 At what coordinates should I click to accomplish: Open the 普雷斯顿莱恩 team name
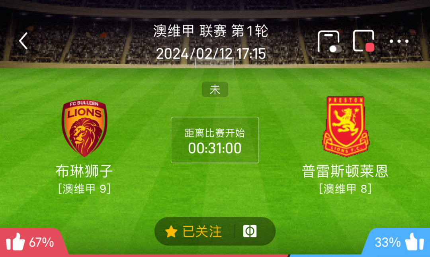tap(345, 171)
